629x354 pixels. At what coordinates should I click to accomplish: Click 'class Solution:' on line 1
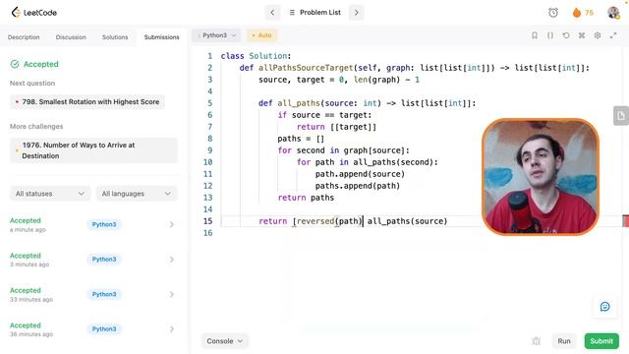(x=256, y=56)
